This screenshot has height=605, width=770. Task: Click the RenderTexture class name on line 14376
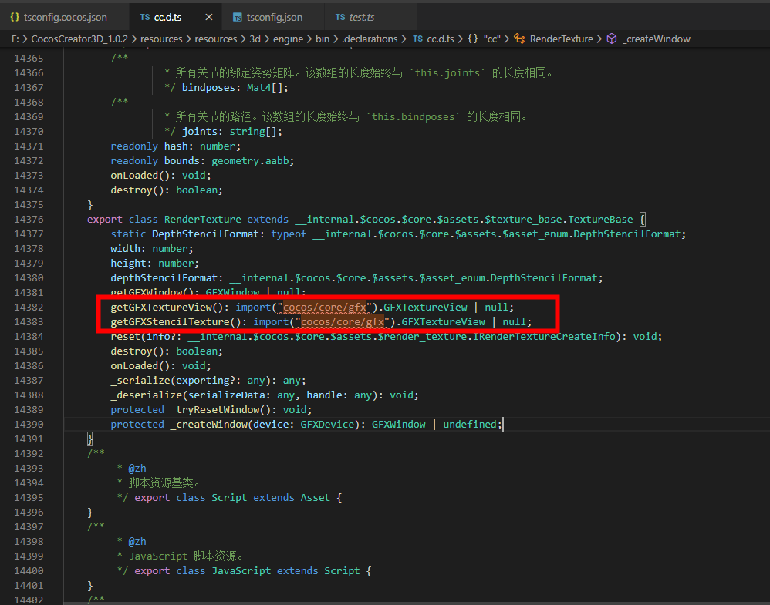coord(202,220)
